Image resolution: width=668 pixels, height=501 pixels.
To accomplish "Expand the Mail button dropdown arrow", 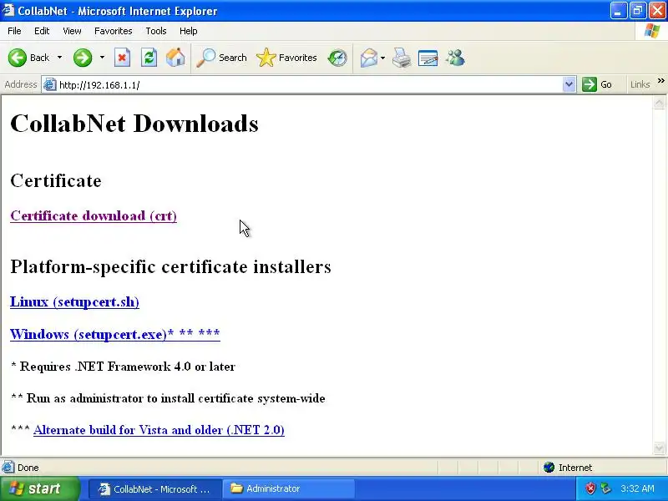I will click(x=382, y=58).
